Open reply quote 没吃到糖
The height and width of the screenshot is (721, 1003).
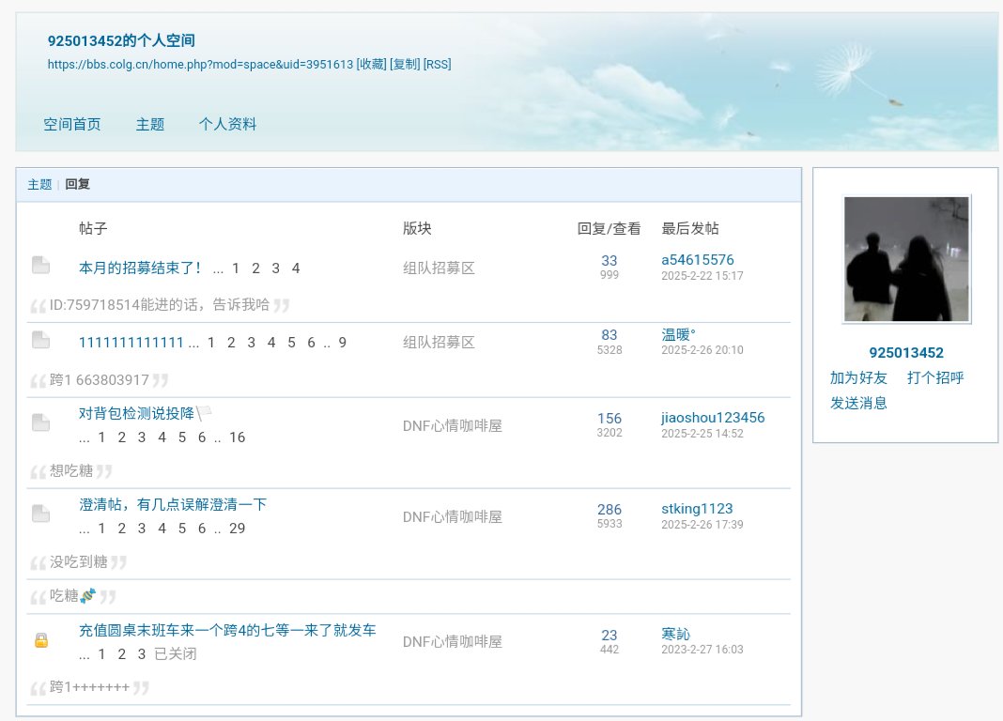pos(79,561)
